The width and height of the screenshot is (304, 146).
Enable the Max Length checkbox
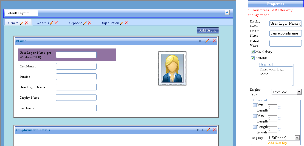[255, 116]
